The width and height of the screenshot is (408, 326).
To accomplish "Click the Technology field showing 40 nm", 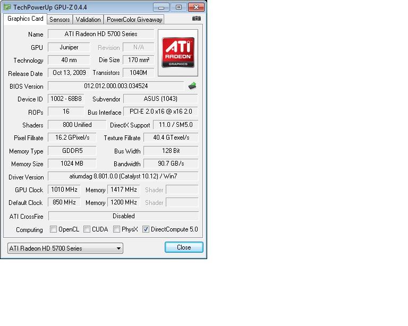I will coord(69,60).
